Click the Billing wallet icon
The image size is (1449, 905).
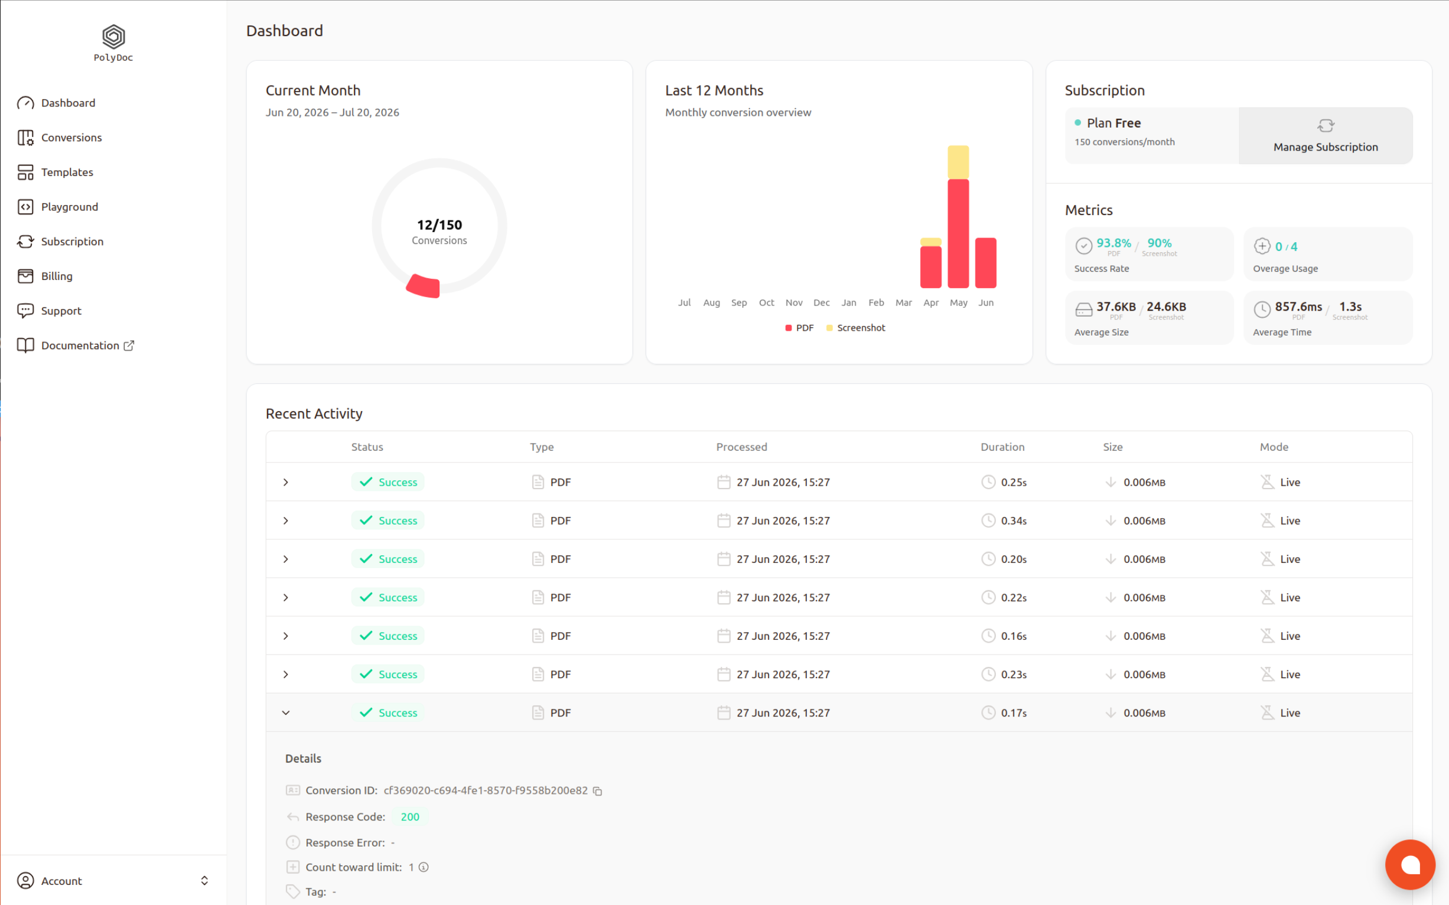pos(25,276)
